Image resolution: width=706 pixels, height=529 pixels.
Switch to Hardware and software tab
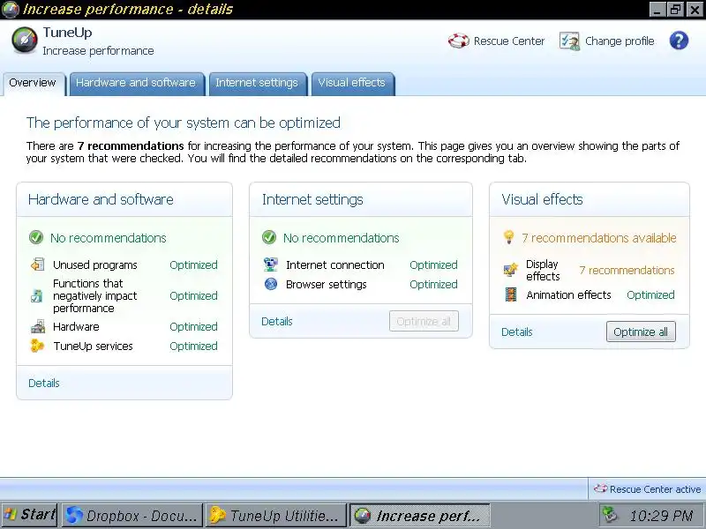[x=136, y=83]
